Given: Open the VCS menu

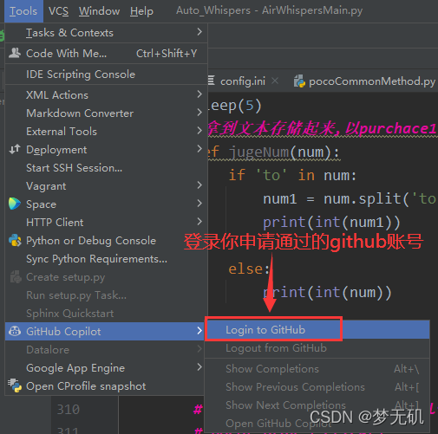Looking at the screenshot, I should click(58, 11).
